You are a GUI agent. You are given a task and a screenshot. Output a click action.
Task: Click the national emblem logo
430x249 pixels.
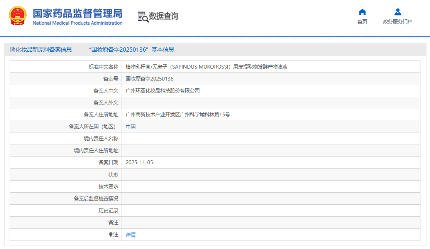[x=18, y=16]
